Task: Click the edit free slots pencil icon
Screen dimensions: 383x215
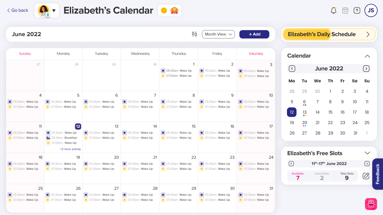Action: pos(366,176)
